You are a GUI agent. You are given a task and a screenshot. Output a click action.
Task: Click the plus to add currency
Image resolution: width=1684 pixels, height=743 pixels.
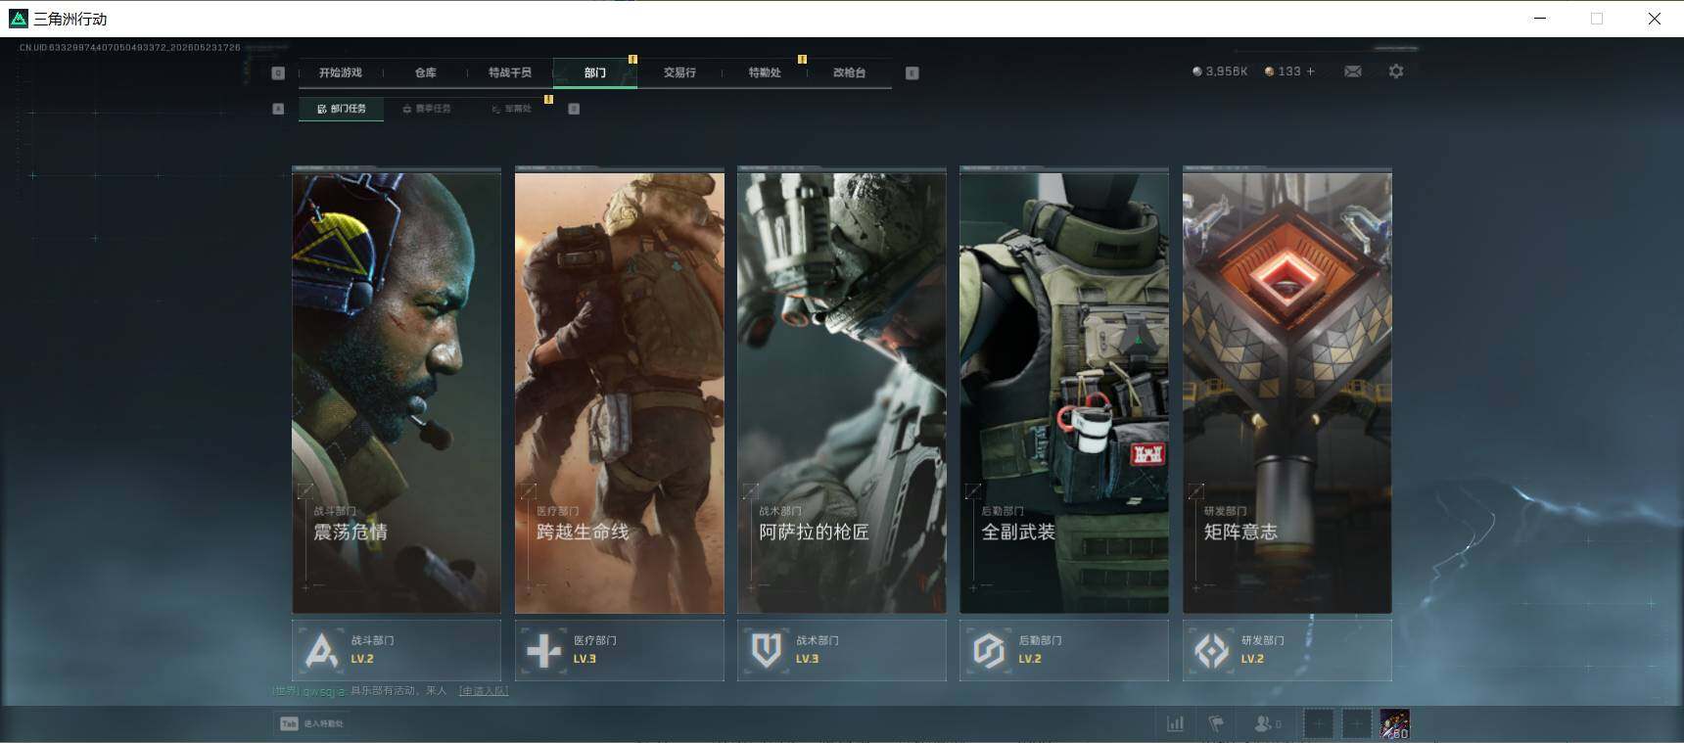pos(1311,71)
